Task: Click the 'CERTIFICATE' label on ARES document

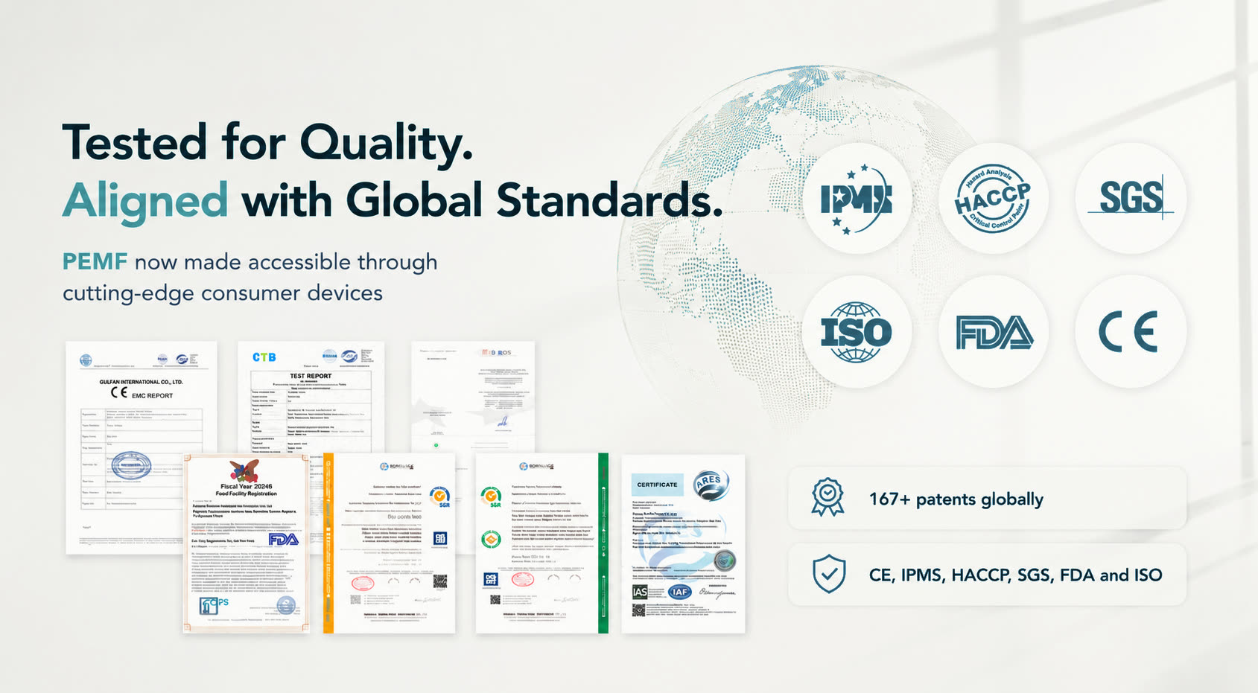Action: pyautogui.click(x=657, y=485)
